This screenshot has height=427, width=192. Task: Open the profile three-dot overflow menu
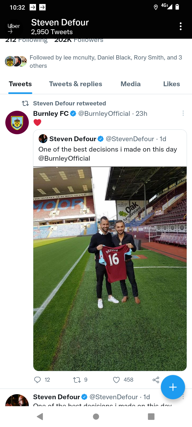pyautogui.click(x=181, y=26)
